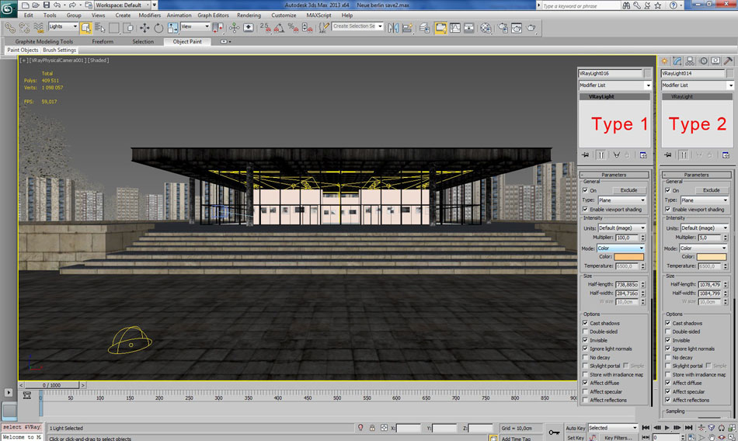The image size is (738, 441).
Task: Click the Mirror tool icon
Action: [x=393, y=27]
